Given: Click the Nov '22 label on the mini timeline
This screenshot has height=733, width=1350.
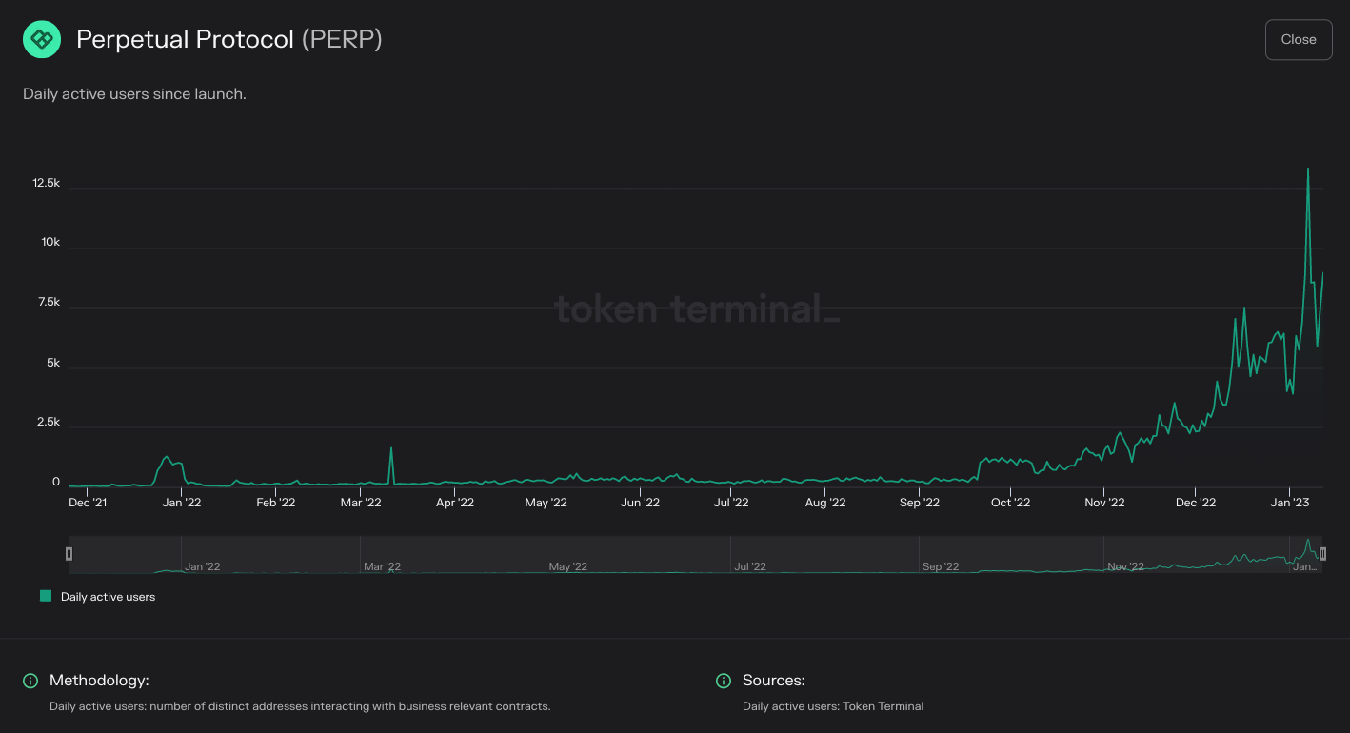Looking at the screenshot, I should point(1125,566).
